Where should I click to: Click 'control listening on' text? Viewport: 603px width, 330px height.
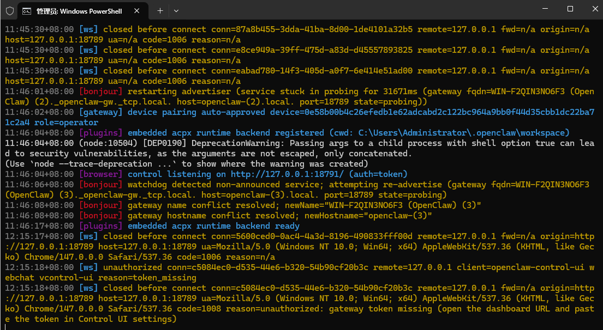pyautogui.click(x=177, y=174)
